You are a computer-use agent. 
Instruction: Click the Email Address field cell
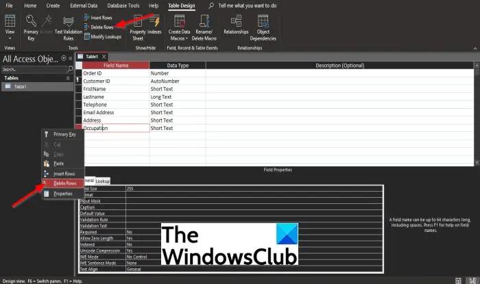pyautogui.click(x=116, y=112)
